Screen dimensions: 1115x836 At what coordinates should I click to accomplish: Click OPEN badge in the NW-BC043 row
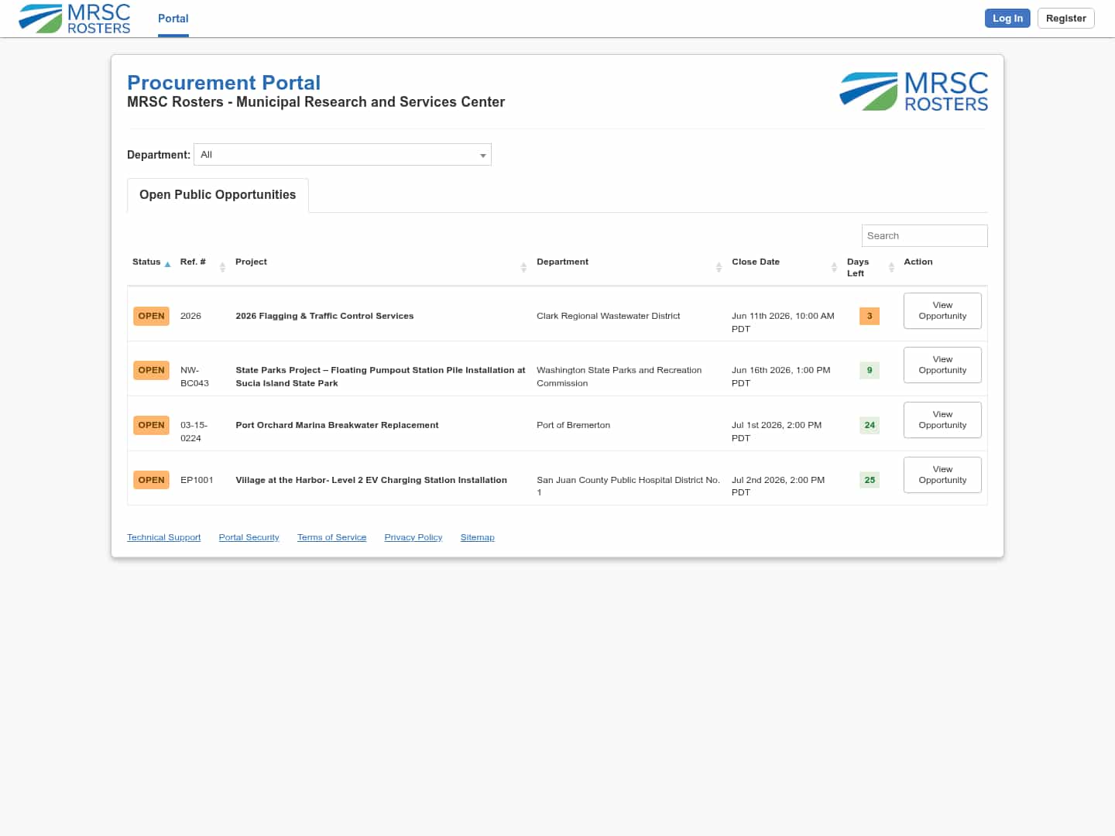(151, 370)
